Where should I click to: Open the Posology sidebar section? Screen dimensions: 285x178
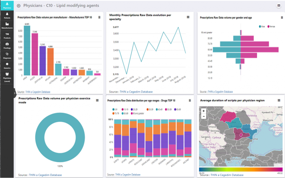[7, 46]
